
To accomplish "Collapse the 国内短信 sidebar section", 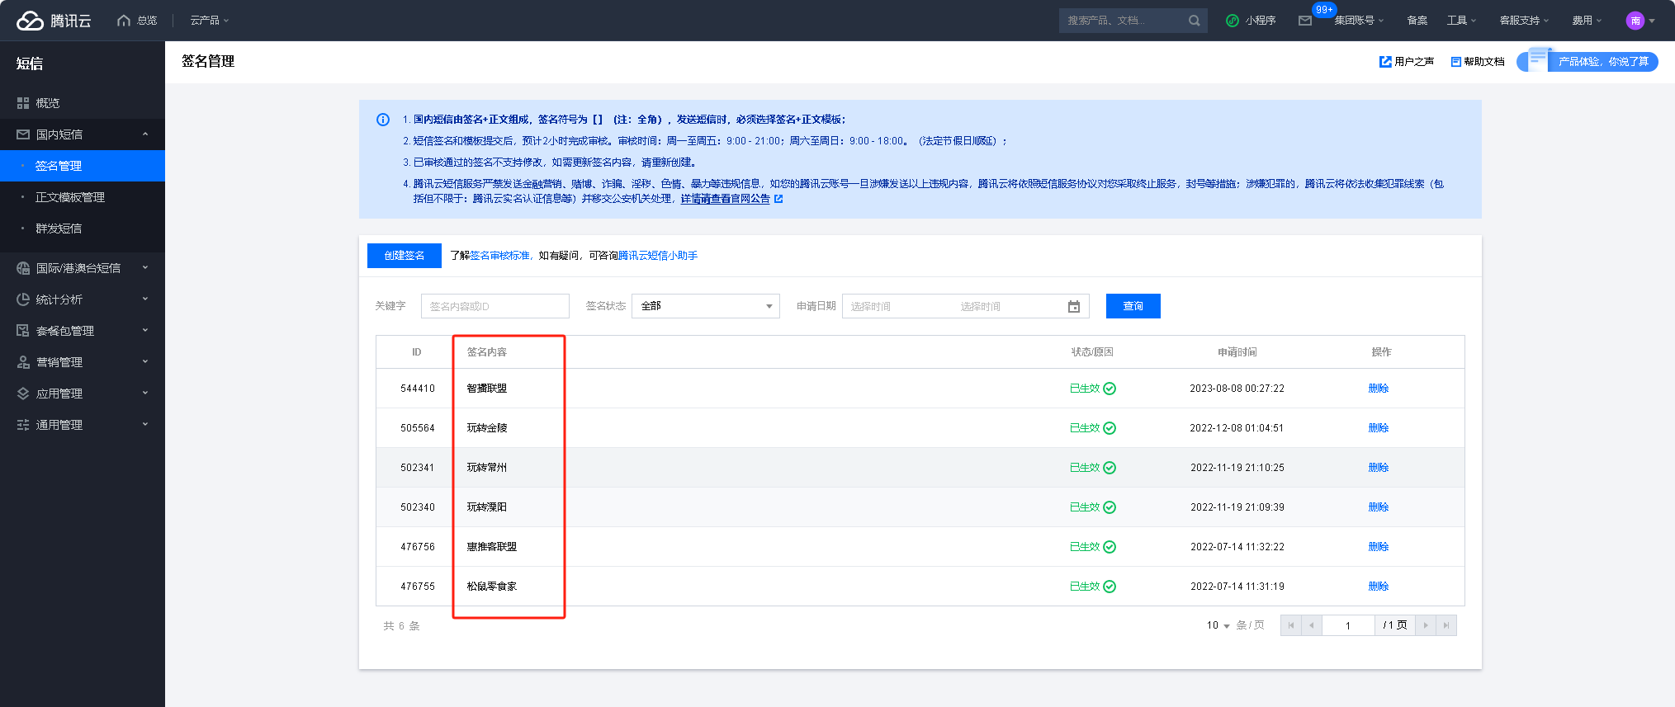I will pyautogui.click(x=83, y=134).
